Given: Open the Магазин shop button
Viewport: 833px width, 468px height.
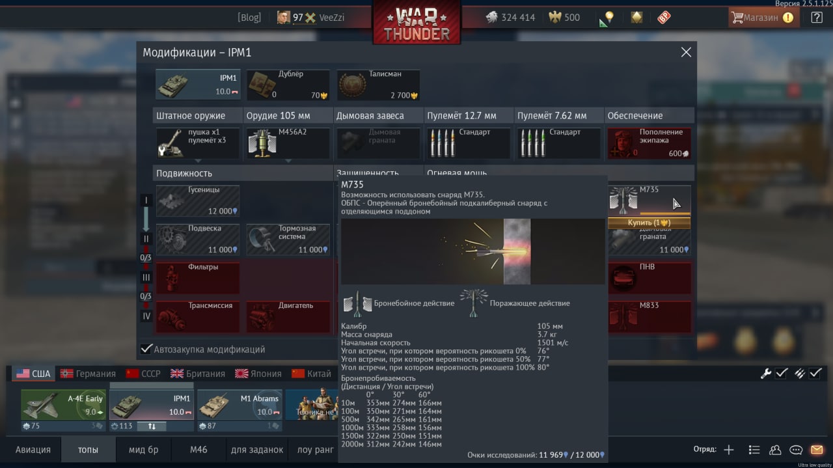Looking at the screenshot, I should pyautogui.click(x=763, y=18).
